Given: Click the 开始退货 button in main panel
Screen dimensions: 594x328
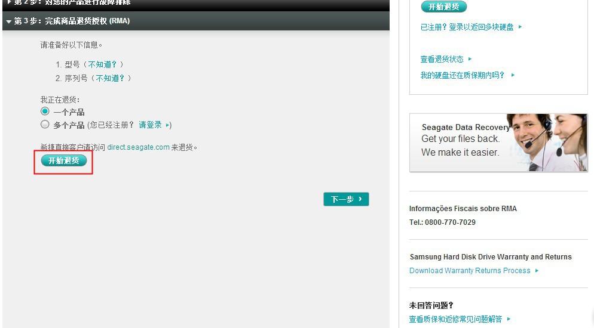Looking at the screenshot, I should coord(63,160).
